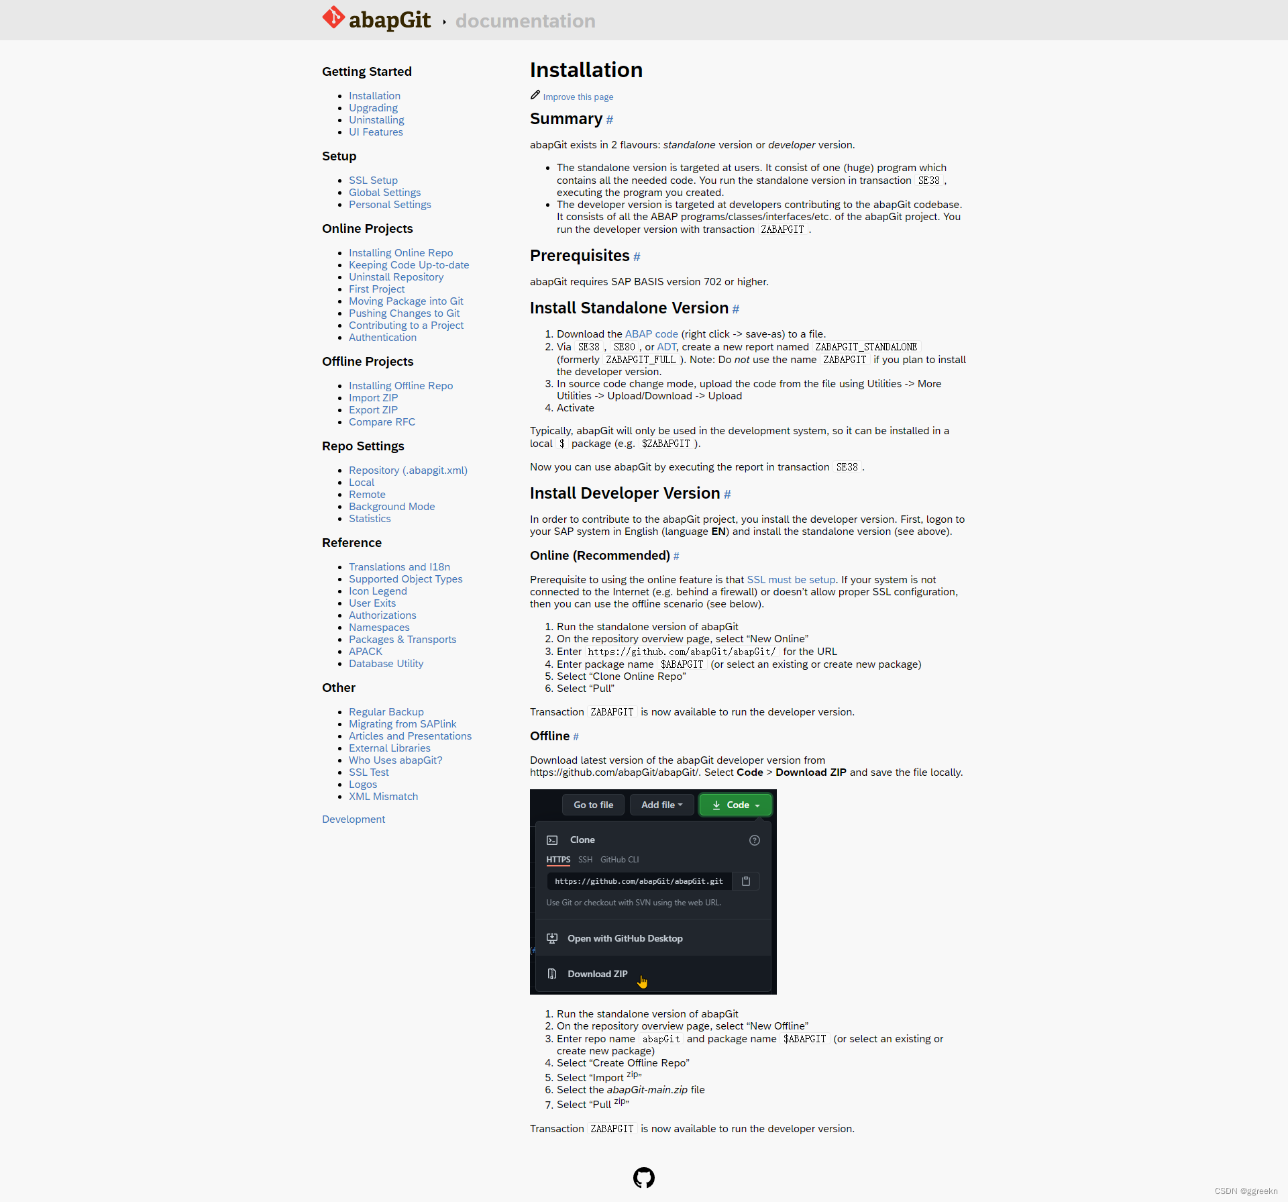Open the Moving Package into Git page
The image size is (1288, 1202).
(406, 301)
